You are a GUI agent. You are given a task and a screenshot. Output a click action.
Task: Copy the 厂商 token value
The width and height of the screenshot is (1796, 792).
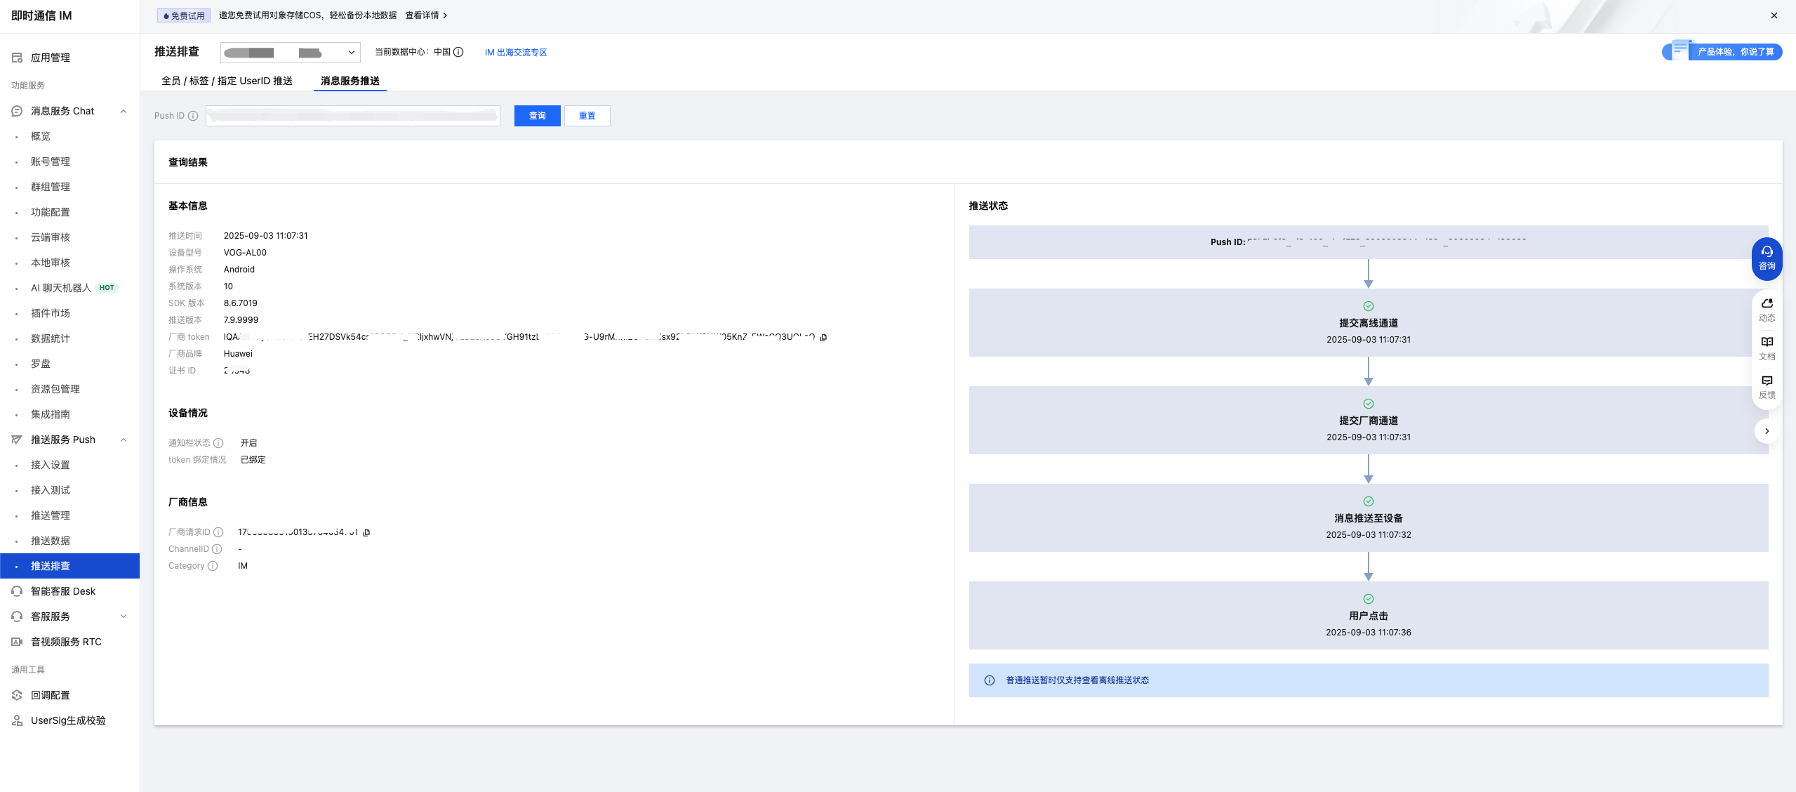coord(823,338)
